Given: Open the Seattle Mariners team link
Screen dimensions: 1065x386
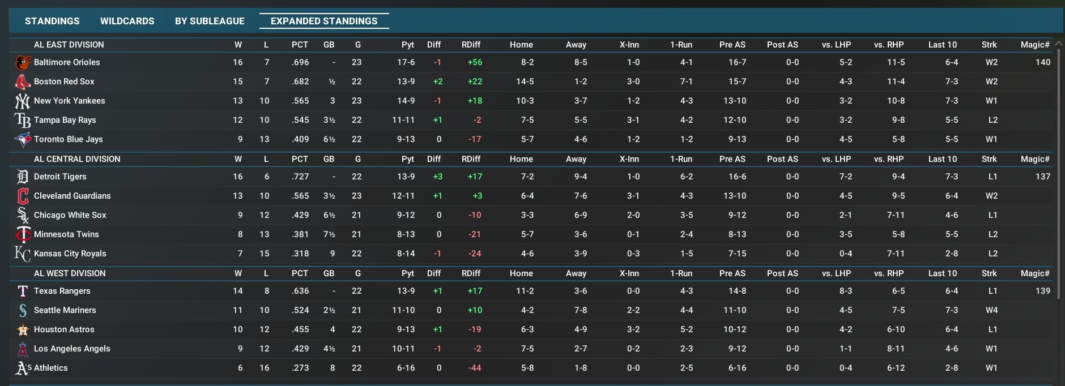Looking at the screenshot, I should pos(65,310).
